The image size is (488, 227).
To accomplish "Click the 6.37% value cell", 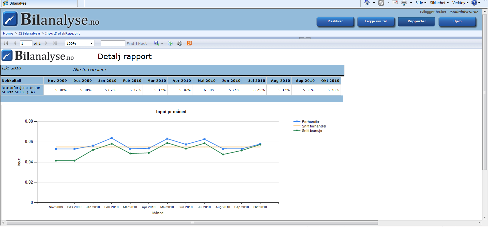I will 130,90.
